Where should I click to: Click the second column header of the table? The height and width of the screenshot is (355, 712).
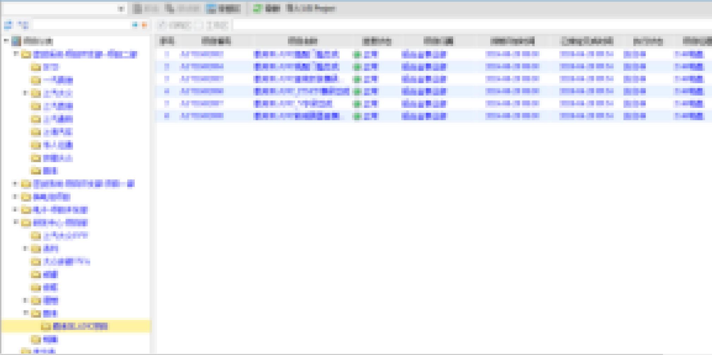pyautogui.click(x=216, y=41)
